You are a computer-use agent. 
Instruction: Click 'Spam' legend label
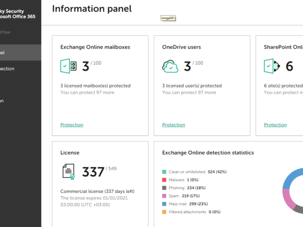click(174, 196)
